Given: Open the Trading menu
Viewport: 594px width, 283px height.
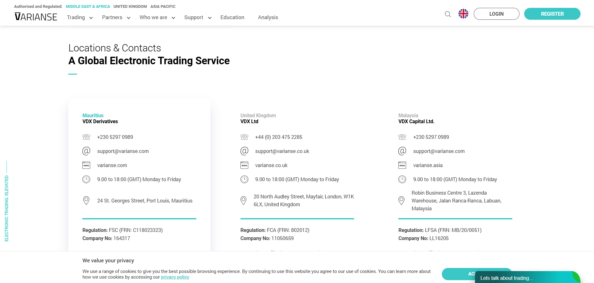Looking at the screenshot, I should [76, 17].
